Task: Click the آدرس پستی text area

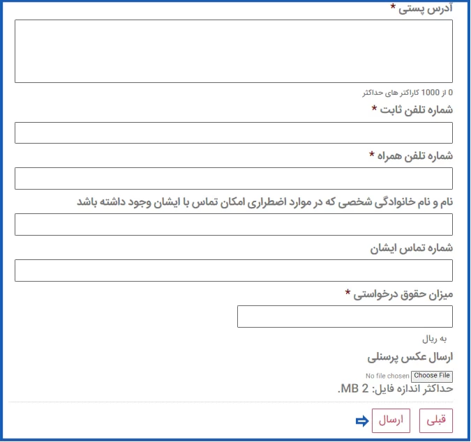Action: click(x=233, y=52)
